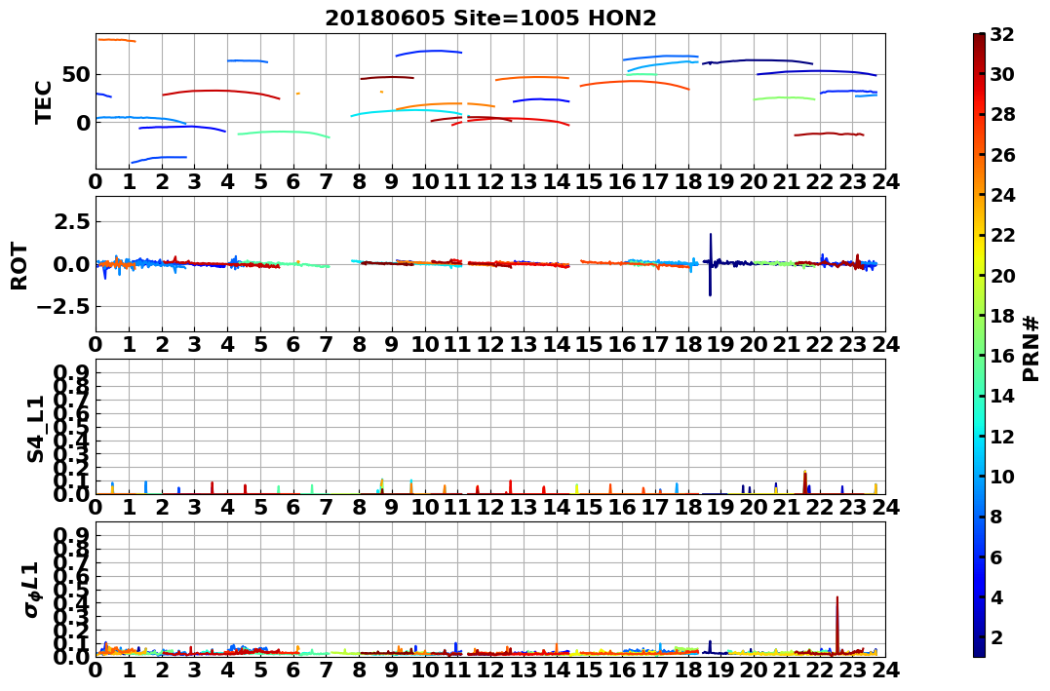Click the colorbar tick label "16"

tap(1002, 356)
